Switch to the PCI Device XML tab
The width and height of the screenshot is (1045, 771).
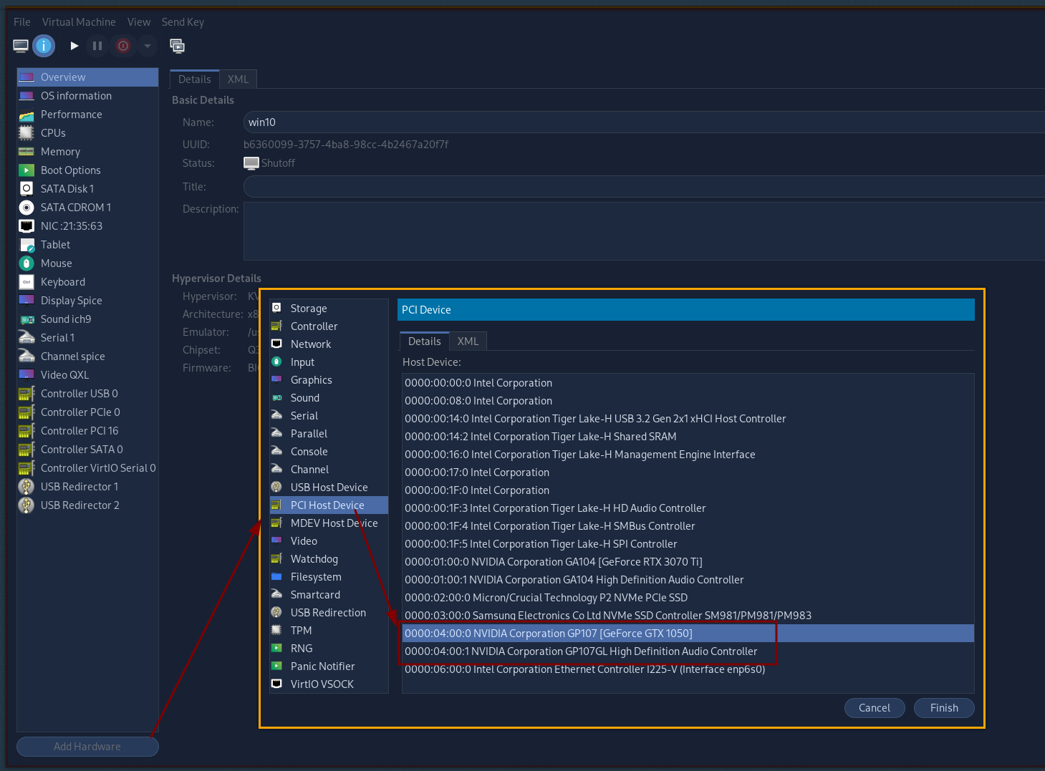(x=468, y=341)
